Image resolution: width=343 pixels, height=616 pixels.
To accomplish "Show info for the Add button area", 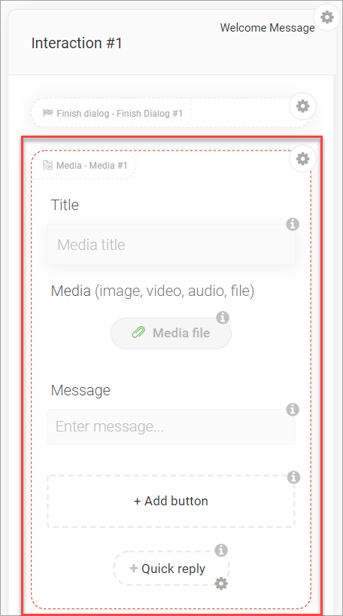I will [x=293, y=477].
